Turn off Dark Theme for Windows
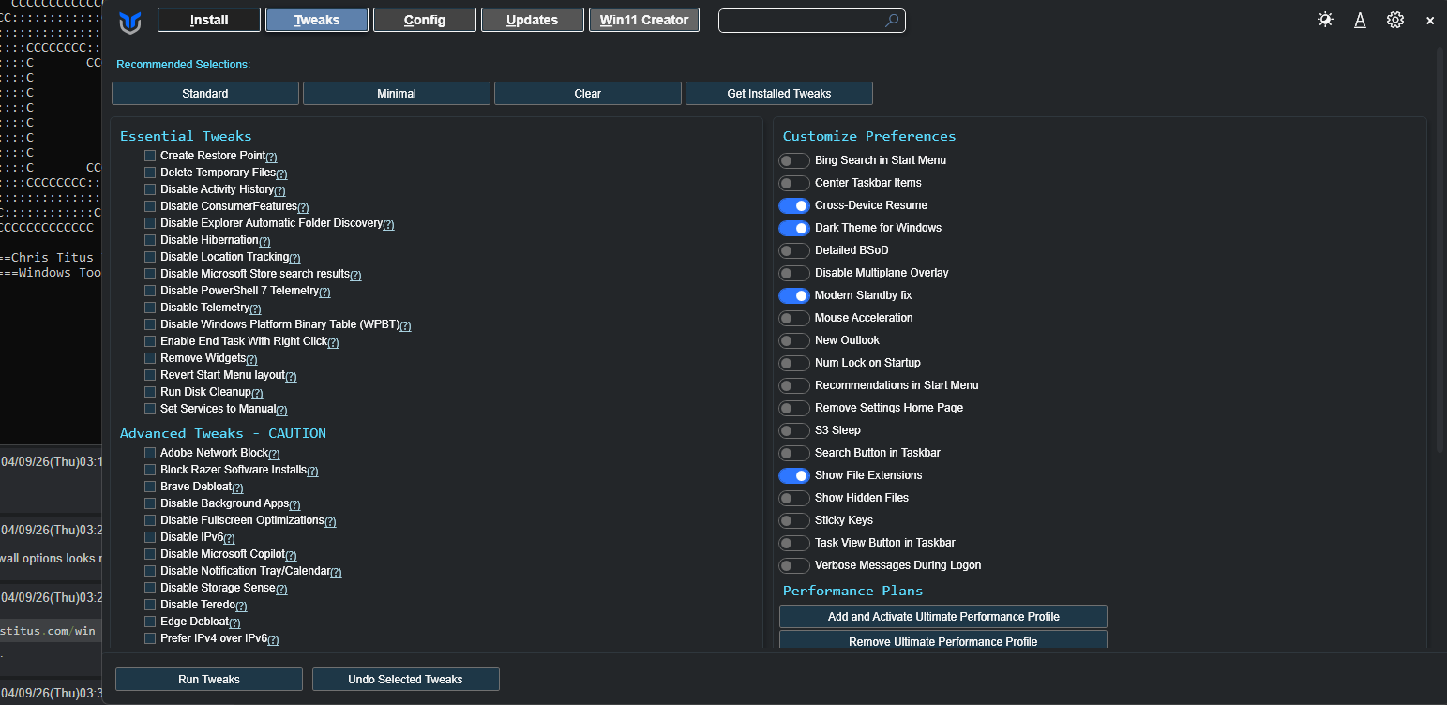1447x705 pixels. [794, 228]
